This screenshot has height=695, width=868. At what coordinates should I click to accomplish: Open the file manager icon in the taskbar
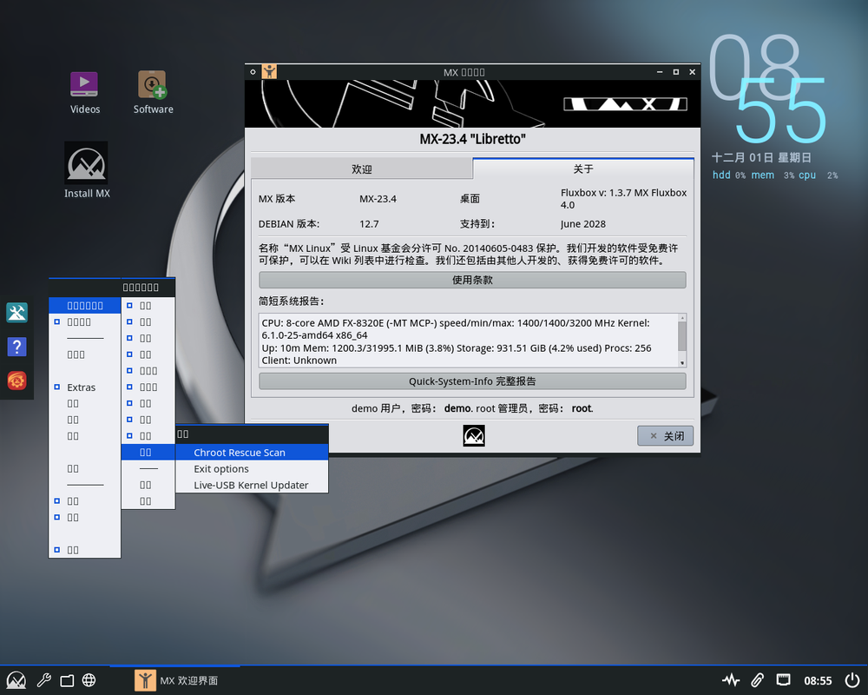click(67, 680)
